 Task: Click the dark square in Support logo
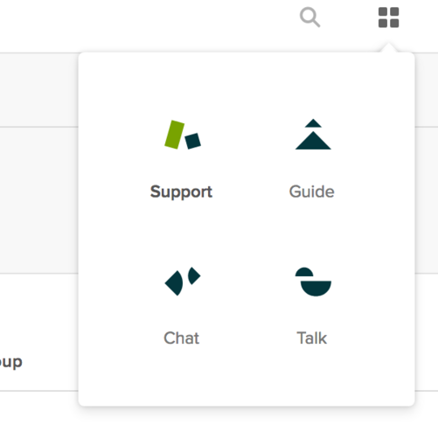pos(193,141)
